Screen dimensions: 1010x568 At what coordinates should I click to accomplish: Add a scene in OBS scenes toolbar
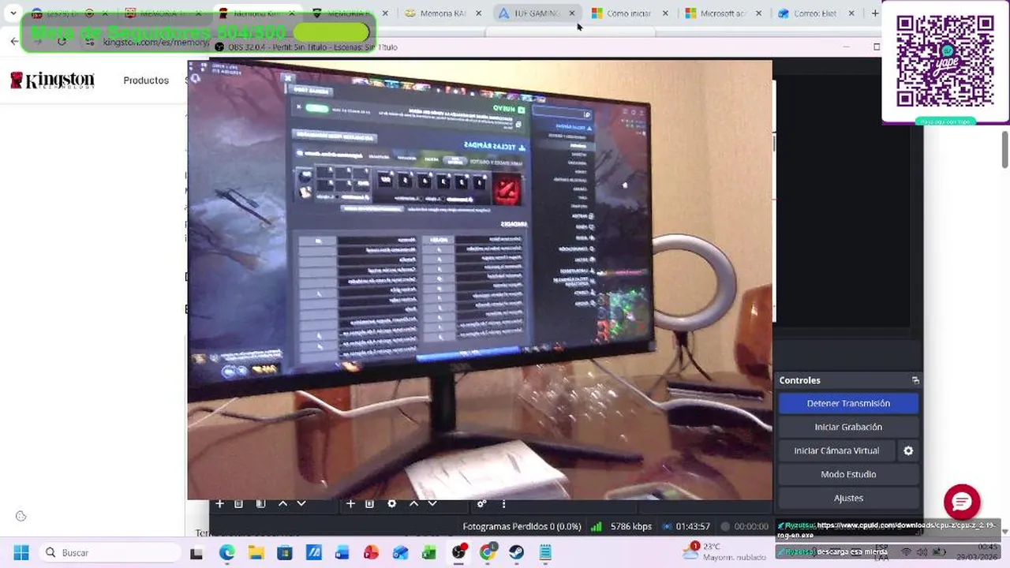(220, 503)
